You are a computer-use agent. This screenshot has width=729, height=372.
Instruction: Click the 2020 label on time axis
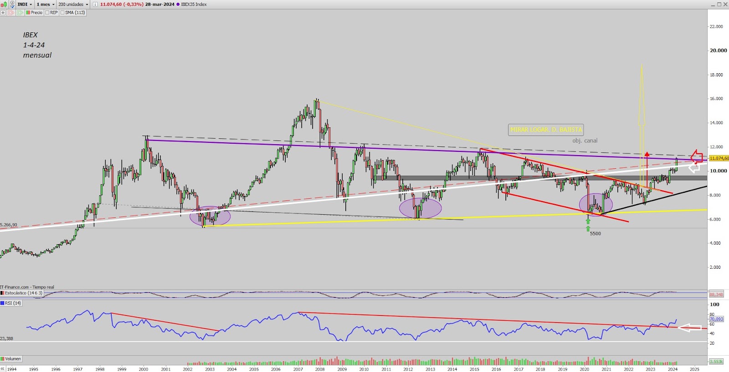point(584,369)
